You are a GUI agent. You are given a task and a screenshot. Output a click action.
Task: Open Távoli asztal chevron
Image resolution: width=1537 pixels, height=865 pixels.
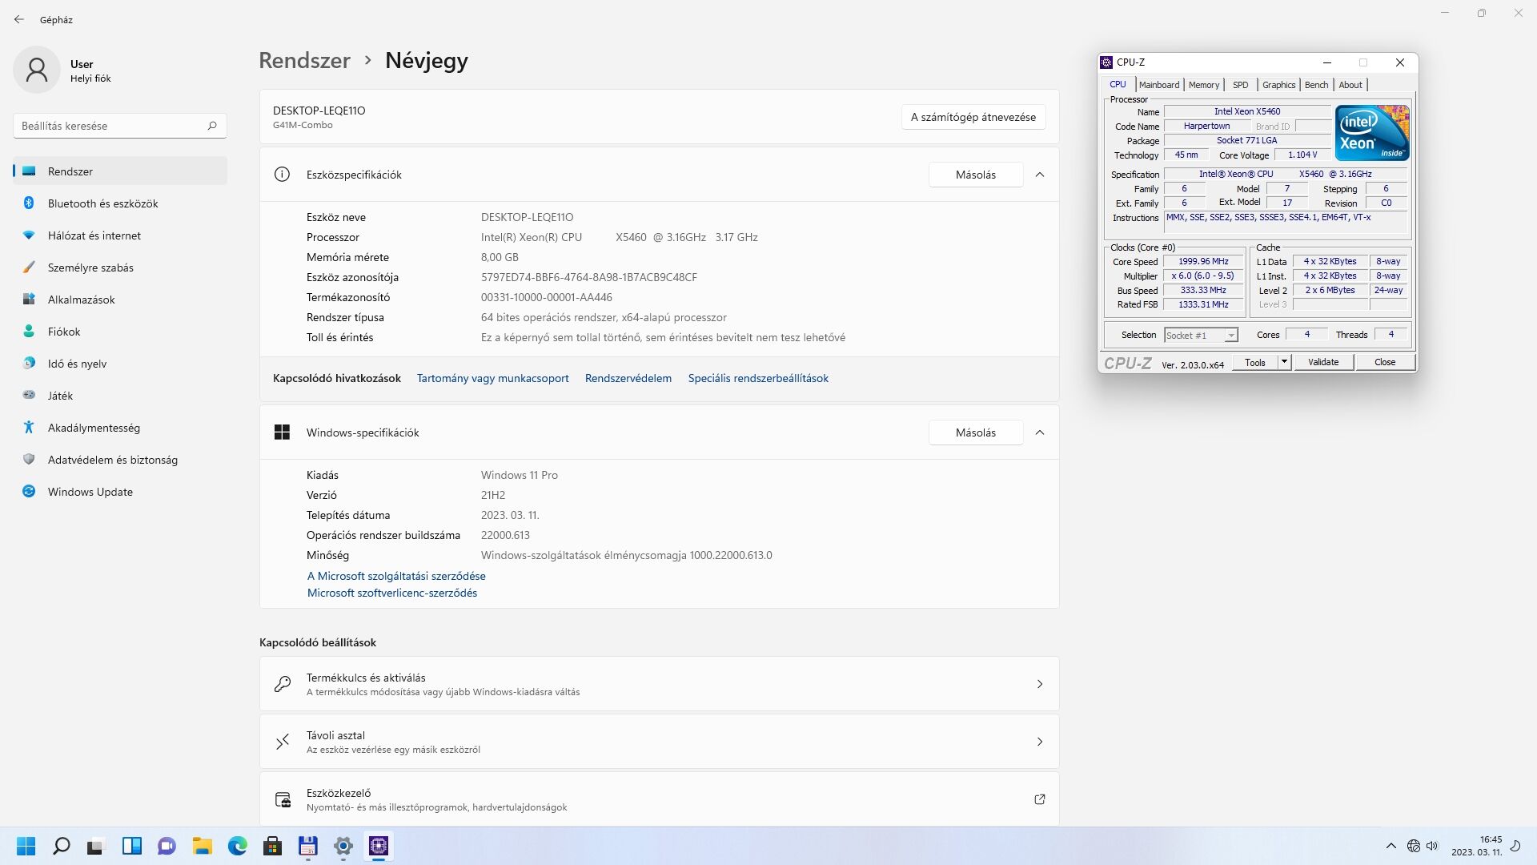[1040, 742]
